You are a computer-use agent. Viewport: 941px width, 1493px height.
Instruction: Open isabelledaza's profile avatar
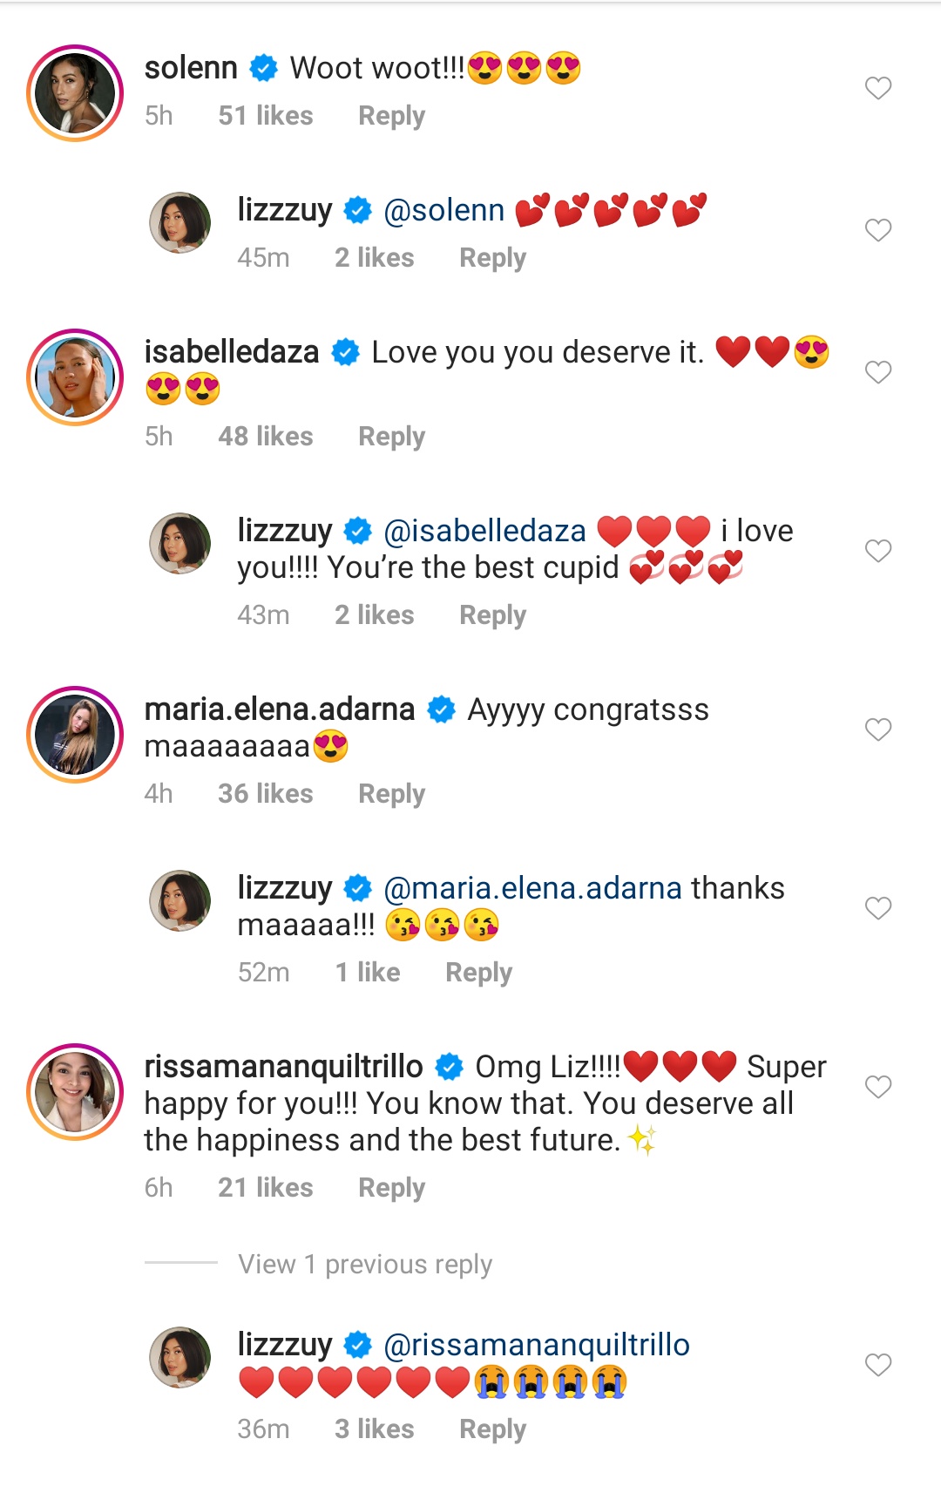pyautogui.click(x=75, y=377)
